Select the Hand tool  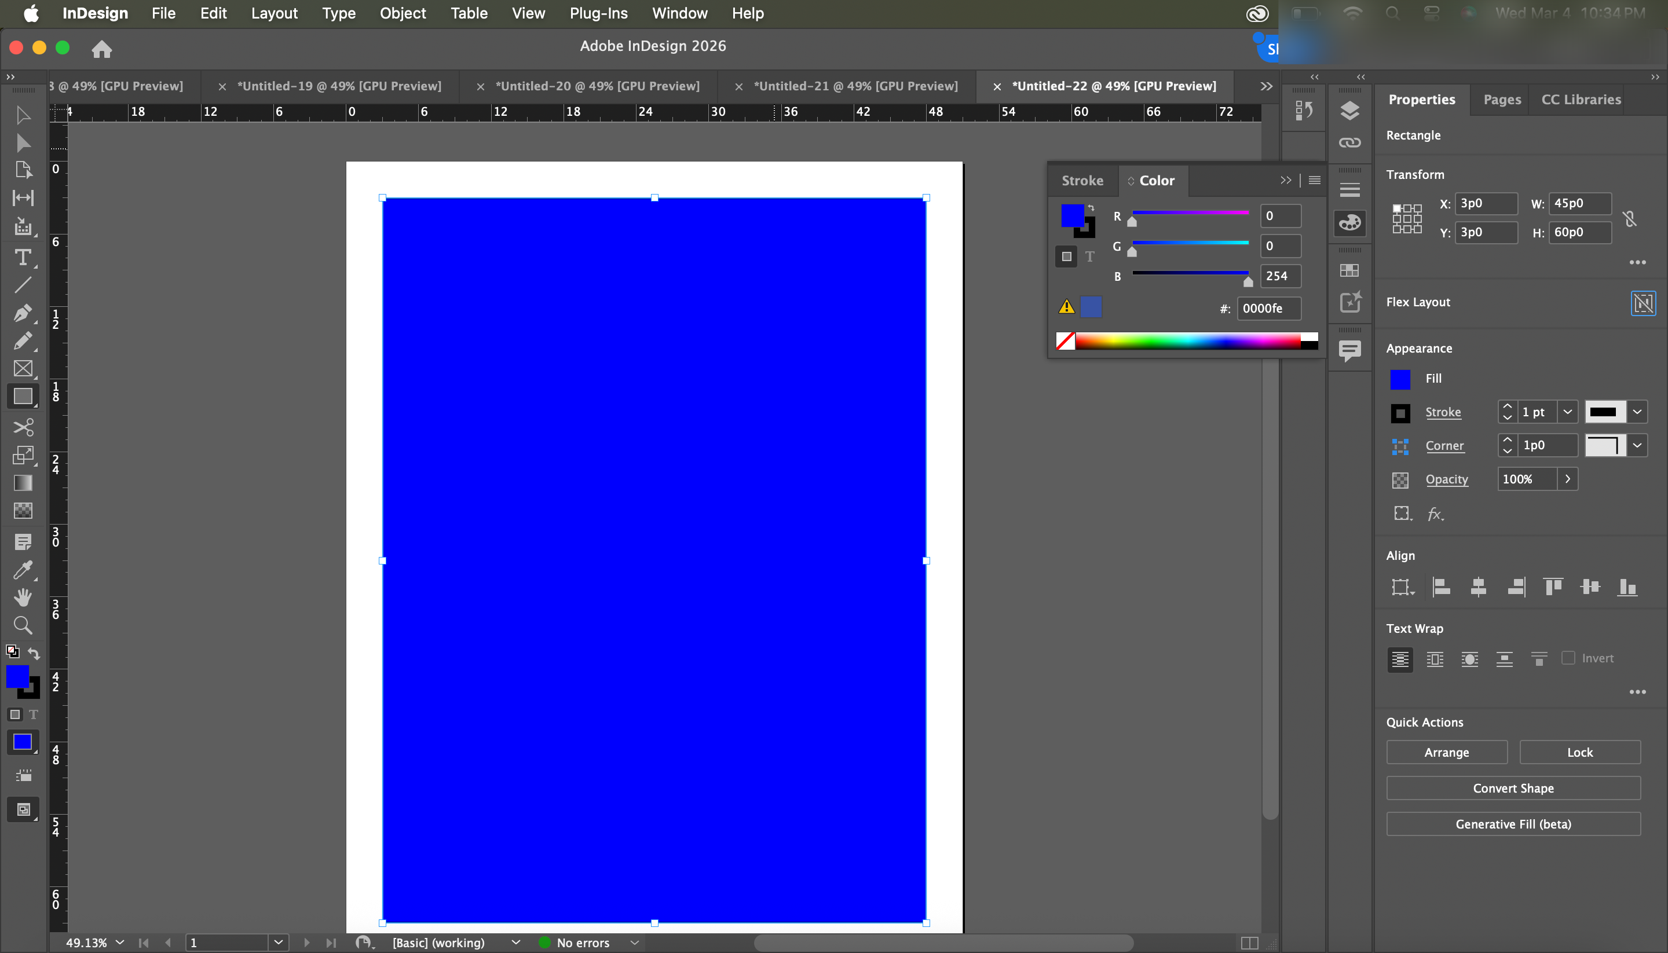23,598
